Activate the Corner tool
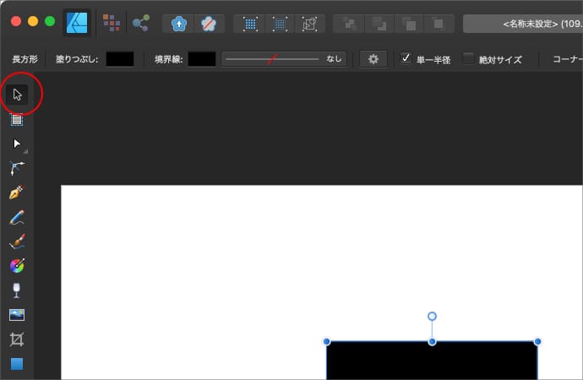The width and height of the screenshot is (583, 380). [x=17, y=168]
